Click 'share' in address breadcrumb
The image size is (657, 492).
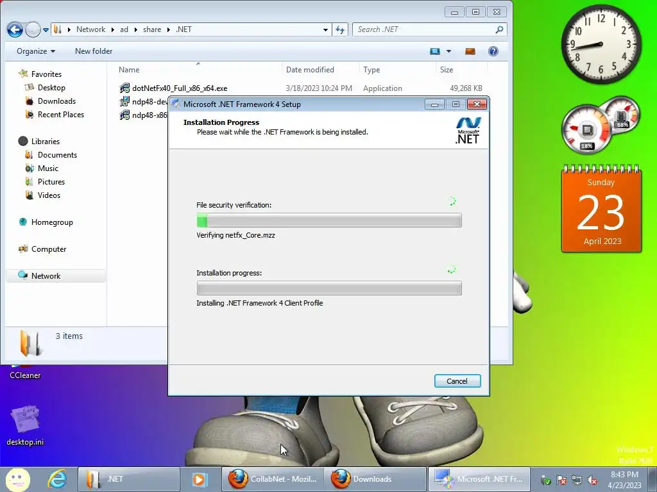tap(151, 29)
